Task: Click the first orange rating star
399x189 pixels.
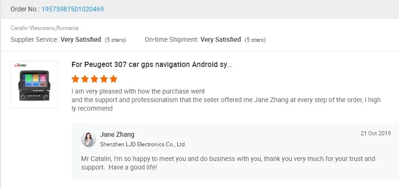Action: click(x=75, y=79)
